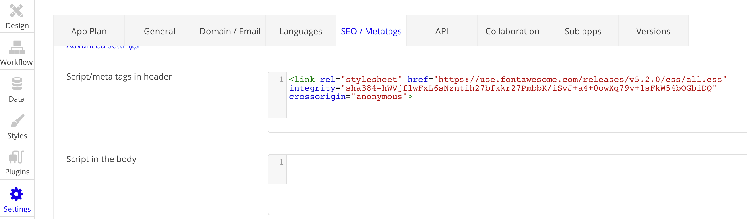Switch to the Languages tab
Screen dimensions: 747x219
(x=301, y=31)
